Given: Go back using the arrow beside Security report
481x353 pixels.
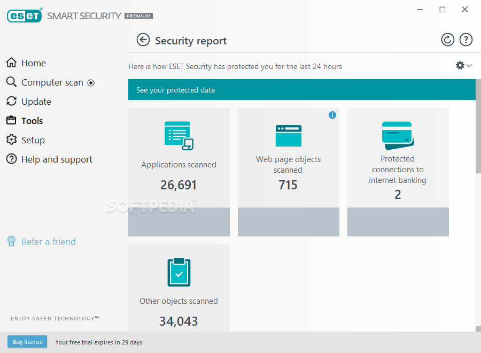Looking at the screenshot, I should coord(143,40).
